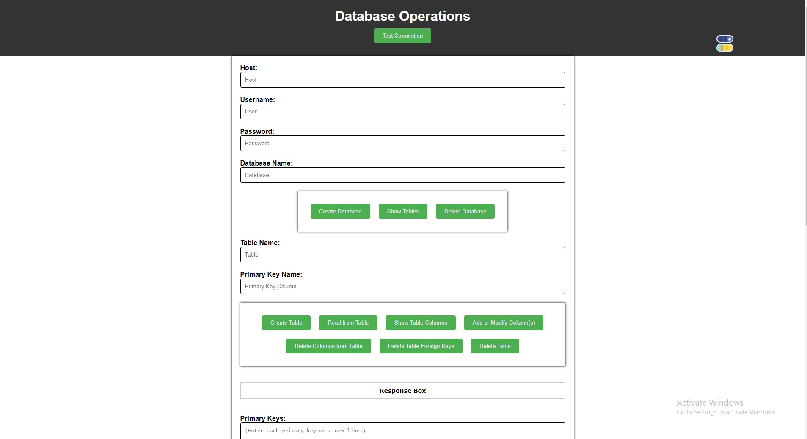Click Delete Columns from Table button

coord(328,346)
